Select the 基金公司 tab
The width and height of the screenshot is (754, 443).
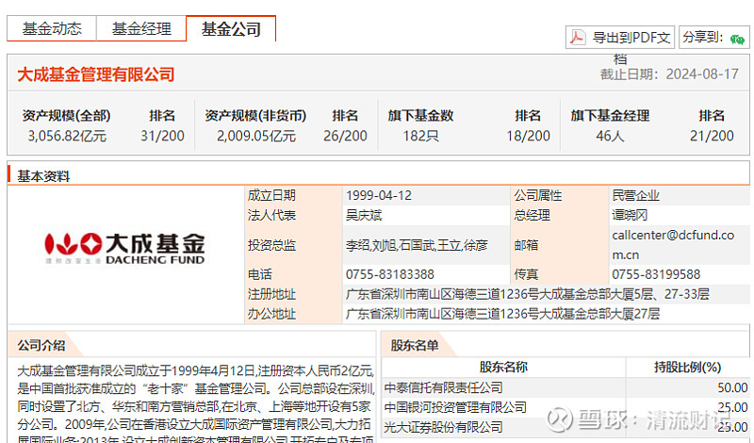(231, 29)
